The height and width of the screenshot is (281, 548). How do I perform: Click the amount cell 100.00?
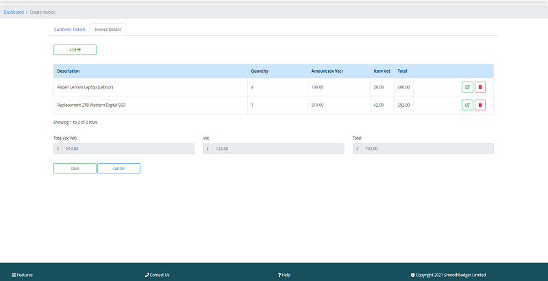[x=339, y=87]
